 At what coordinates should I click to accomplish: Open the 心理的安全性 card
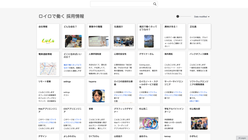pyautogui.click(x=124, y=64)
